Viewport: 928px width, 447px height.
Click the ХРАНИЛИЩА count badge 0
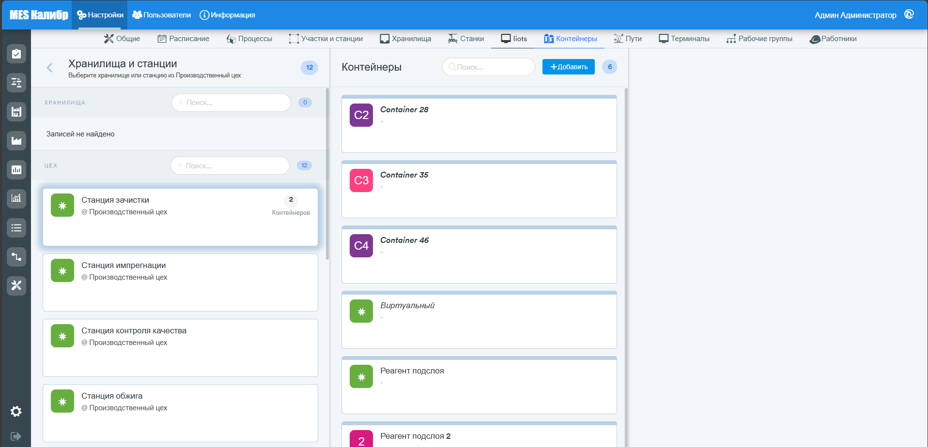point(305,103)
